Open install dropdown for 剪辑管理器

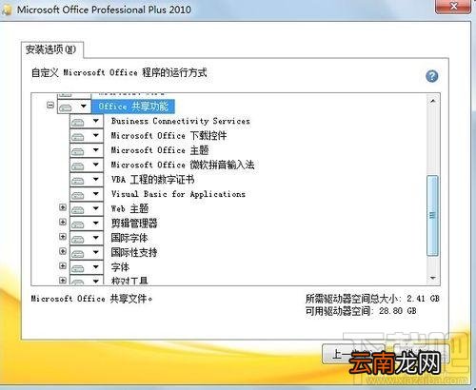87,223
